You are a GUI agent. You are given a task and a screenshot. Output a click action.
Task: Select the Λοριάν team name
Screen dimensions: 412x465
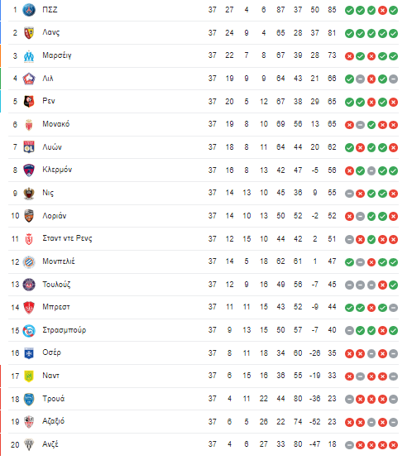tap(55, 216)
